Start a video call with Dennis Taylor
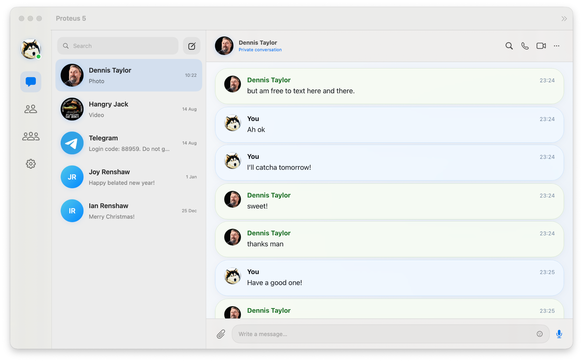 541,46
